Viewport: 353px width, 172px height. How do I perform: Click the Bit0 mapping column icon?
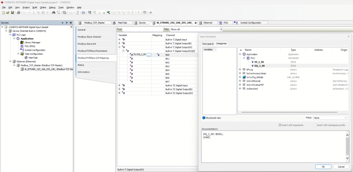point(158,55)
